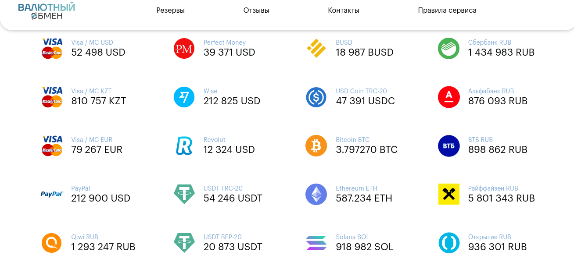The height and width of the screenshot is (255, 574).
Task: Open the Visa / MC KZT link
Action: [x=91, y=91]
